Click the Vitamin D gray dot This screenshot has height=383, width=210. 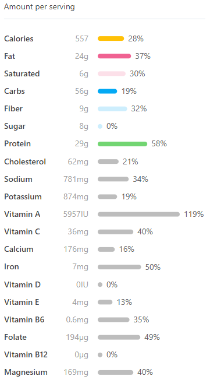tap(100, 284)
